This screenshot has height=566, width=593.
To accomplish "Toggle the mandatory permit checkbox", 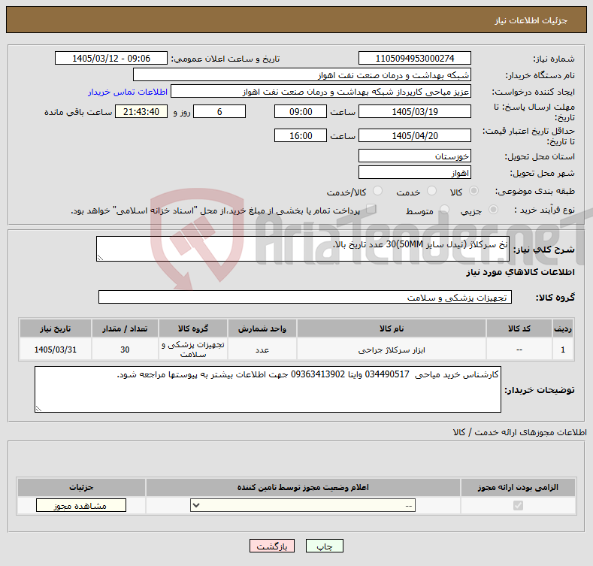I will (518, 505).
